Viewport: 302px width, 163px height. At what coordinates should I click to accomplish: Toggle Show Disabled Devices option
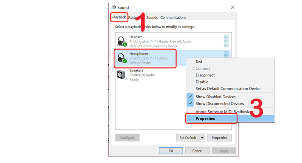pos(215,97)
